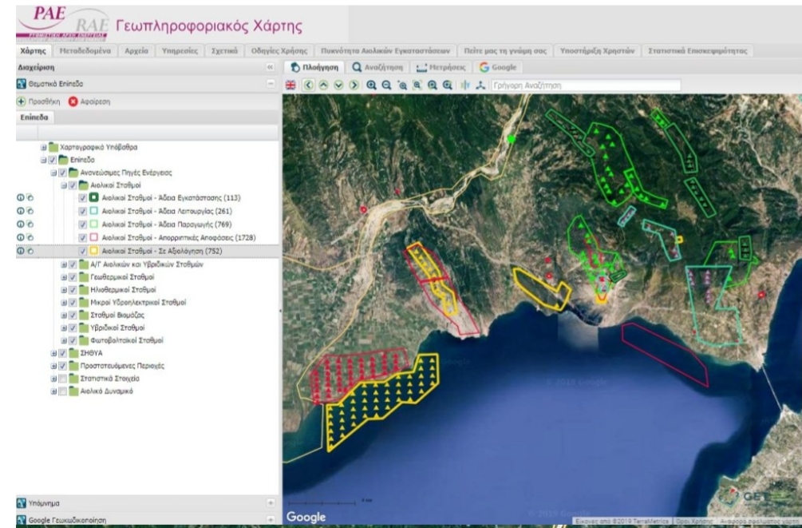Click yellow swatch of Σε Αξιολόγηση layer

93,251
